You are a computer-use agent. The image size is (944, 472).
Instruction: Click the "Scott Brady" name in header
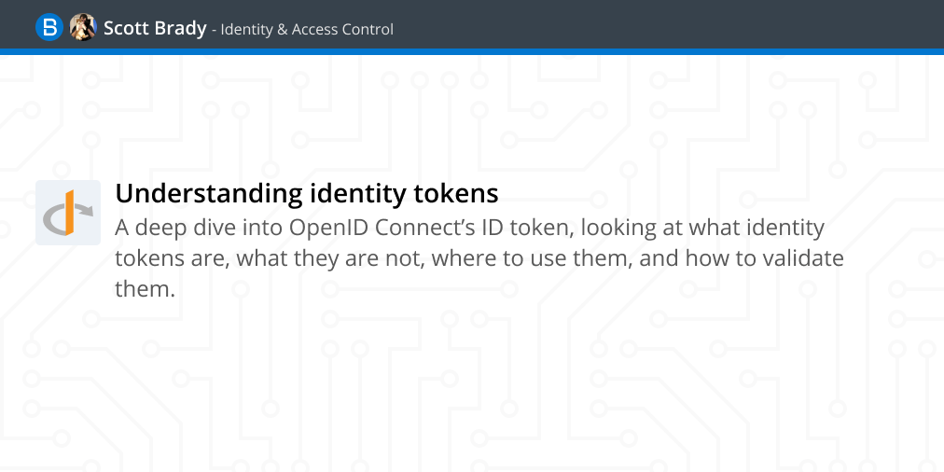pos(155,28)
